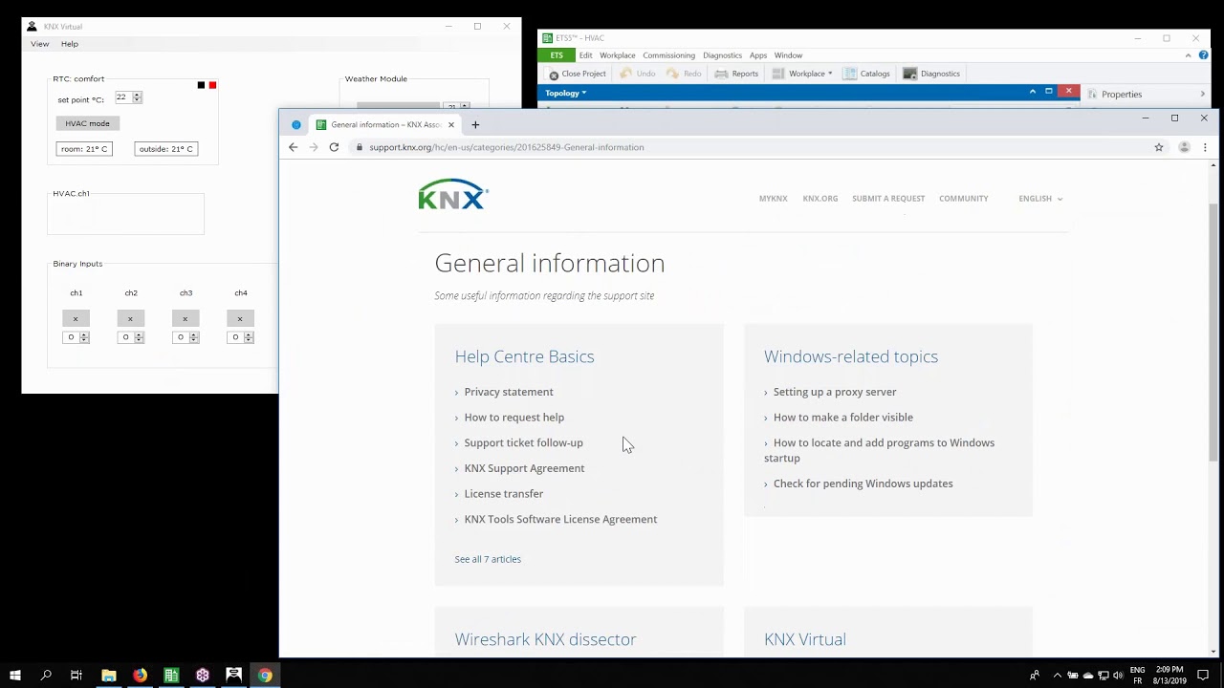Expand the ENGLISH language dropdown
Screen dimensions: 1224x688
coord(1040,199)
